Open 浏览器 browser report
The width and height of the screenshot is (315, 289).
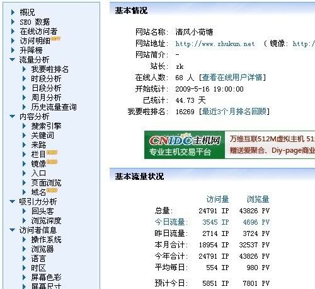(42, 249)
